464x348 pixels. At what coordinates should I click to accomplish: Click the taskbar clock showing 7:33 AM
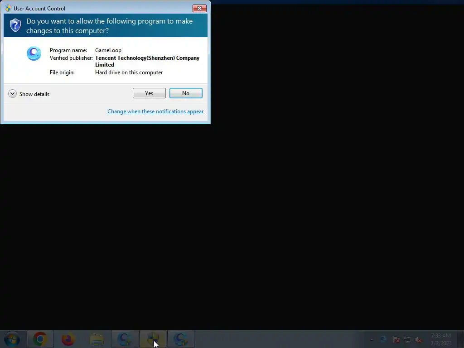[441, 339]
